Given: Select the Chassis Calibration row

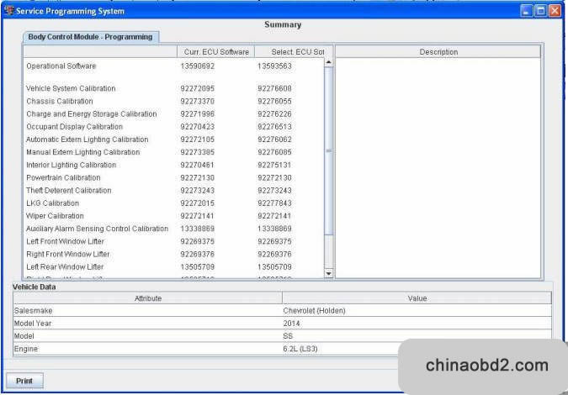Looking at the screenshot, I should (x=174, y=102).
